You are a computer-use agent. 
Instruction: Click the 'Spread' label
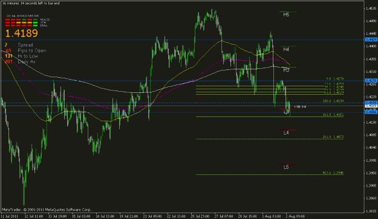click(25, 45)
